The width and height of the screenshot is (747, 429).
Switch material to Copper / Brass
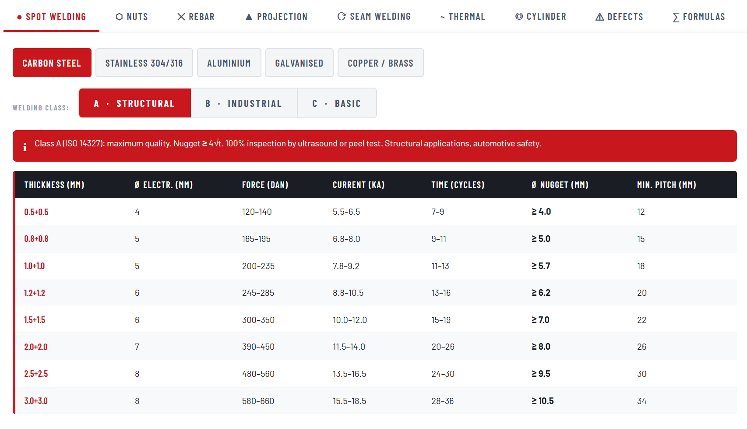[x=381, y=63]
